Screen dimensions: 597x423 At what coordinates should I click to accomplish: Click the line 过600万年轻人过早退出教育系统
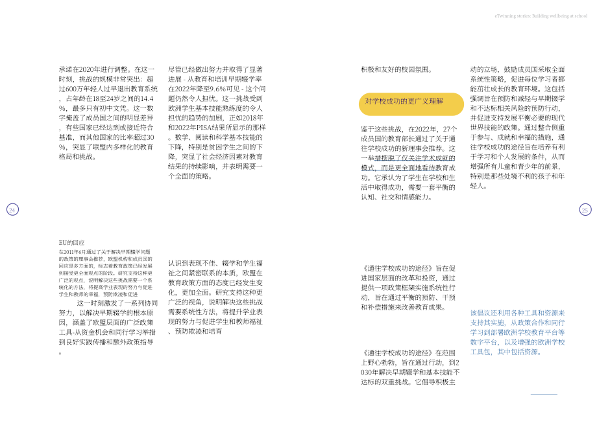coord(108,89)
